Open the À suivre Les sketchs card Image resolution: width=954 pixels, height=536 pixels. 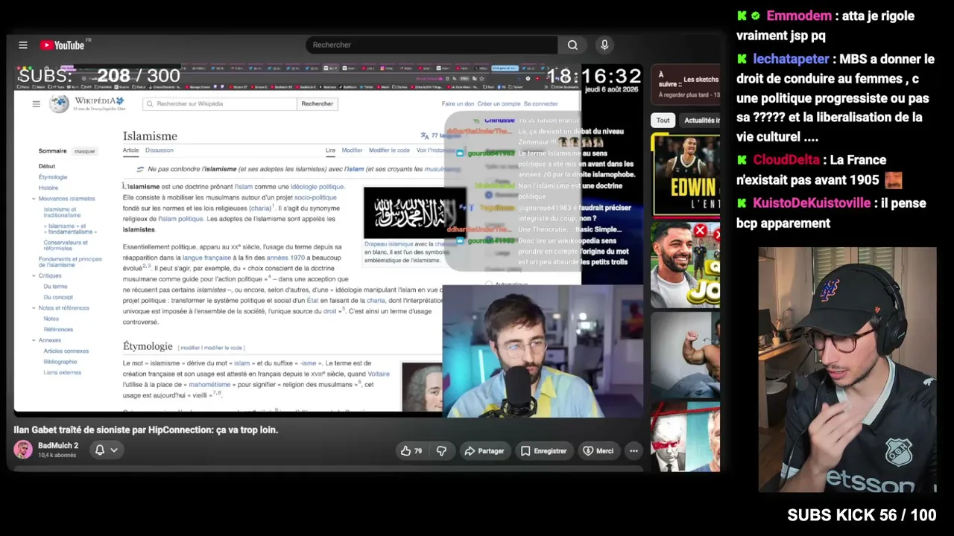(x=686, y=84)
